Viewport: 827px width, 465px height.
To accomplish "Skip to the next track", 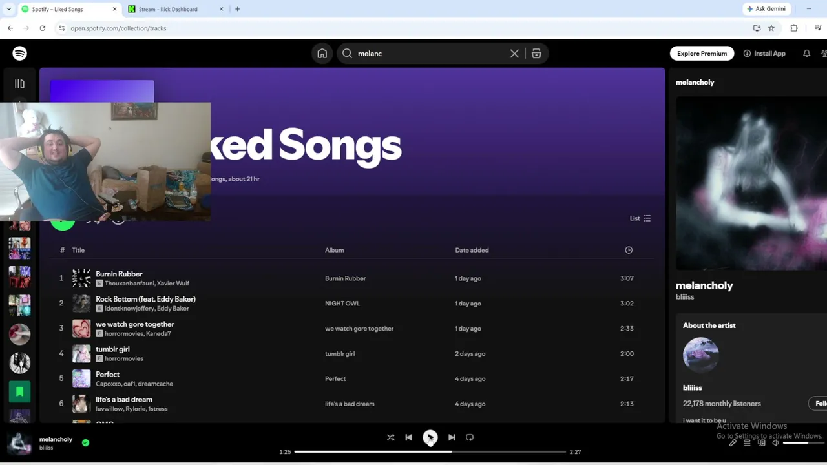I will (x=452, y=437).
